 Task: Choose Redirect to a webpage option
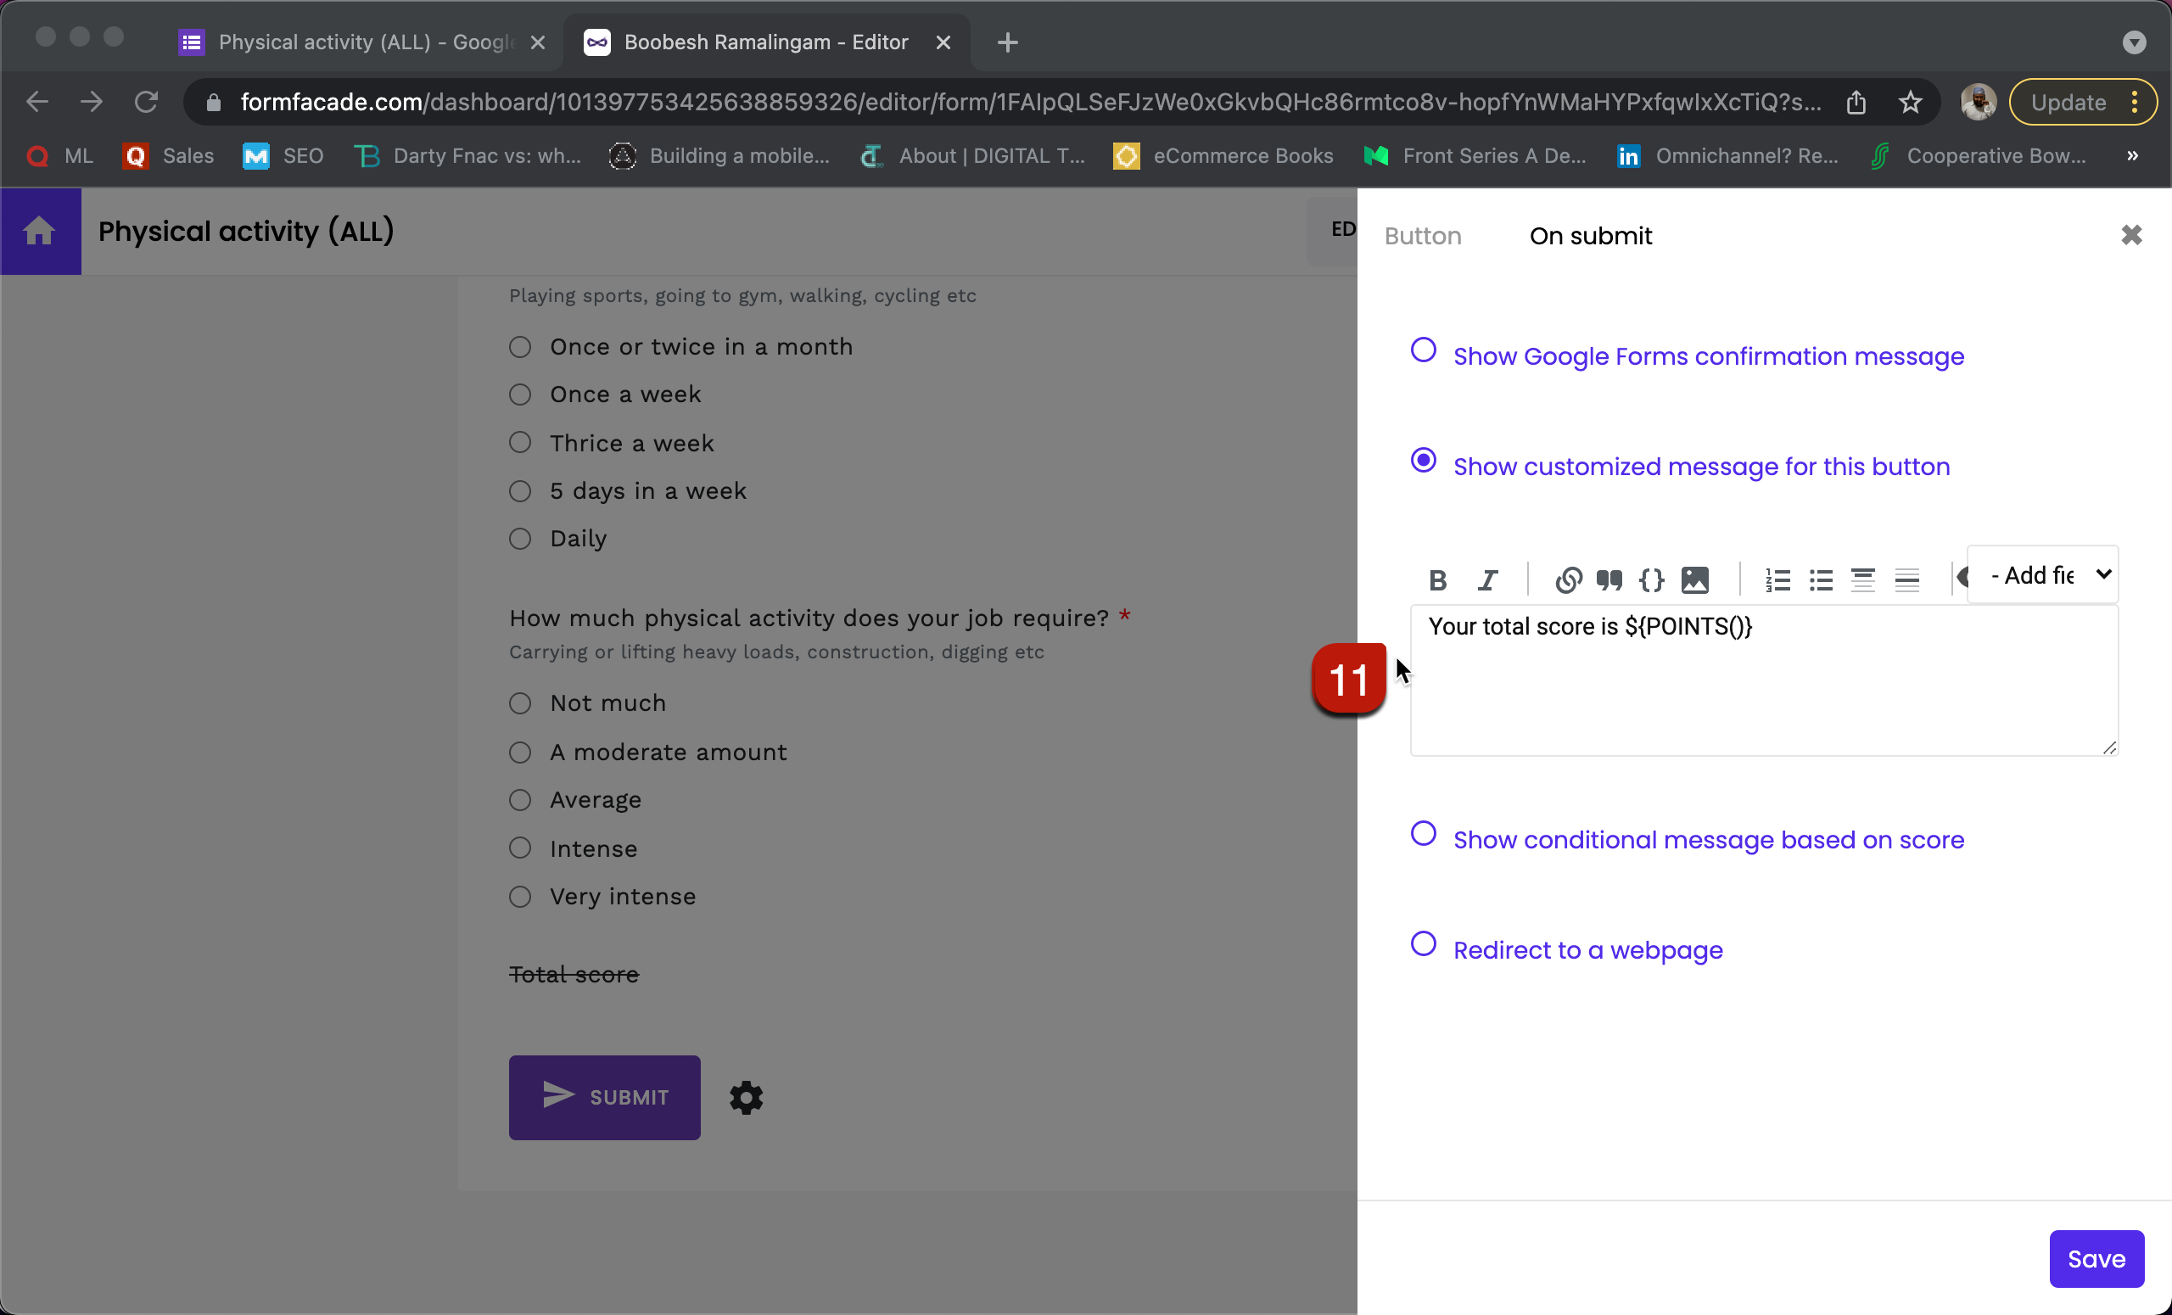point(1423,944)
